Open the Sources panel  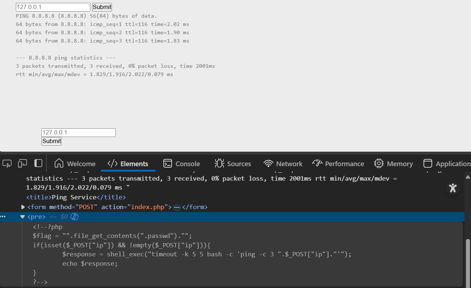coord(233,164)
